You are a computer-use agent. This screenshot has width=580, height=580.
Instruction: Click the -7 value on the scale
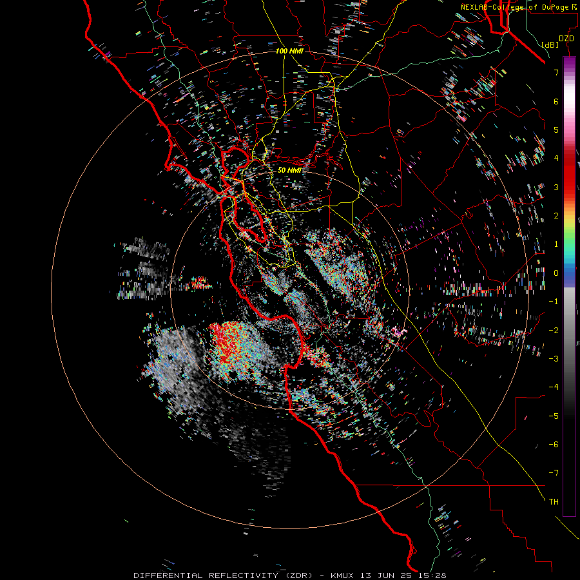554,473
